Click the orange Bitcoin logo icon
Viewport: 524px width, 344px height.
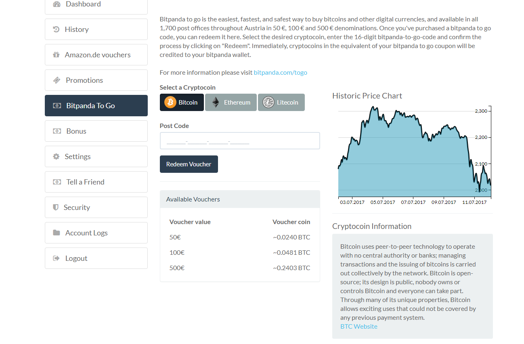pyautogui.click(x=170, y=103)
